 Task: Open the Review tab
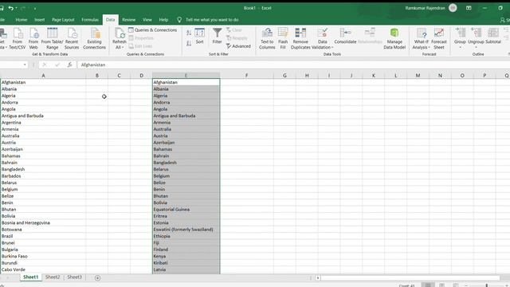(129, 20)
